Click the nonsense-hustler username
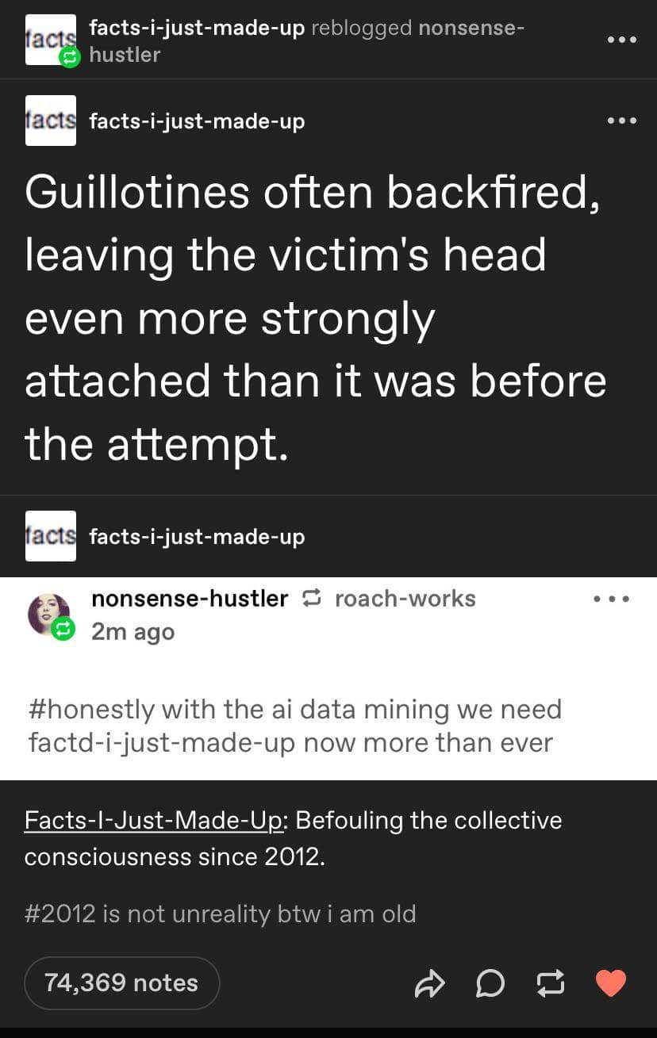 point(189,599)
